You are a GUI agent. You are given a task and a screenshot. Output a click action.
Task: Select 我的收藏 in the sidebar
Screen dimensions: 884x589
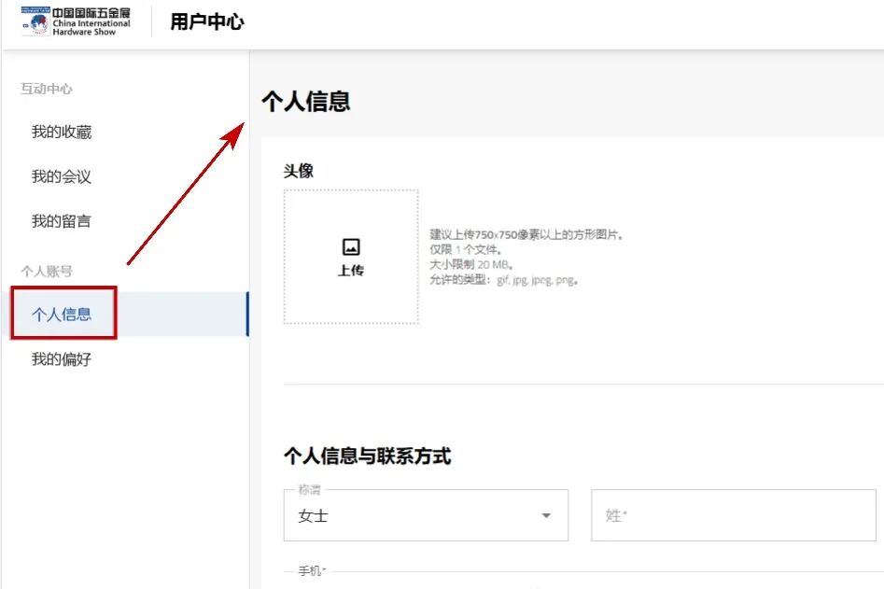(x=61, y=132)
